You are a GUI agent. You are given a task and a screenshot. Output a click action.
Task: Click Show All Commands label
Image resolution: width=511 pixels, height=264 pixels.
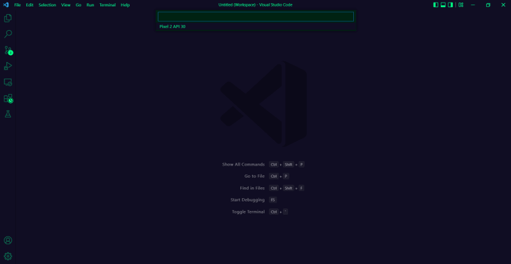[243, 164]
